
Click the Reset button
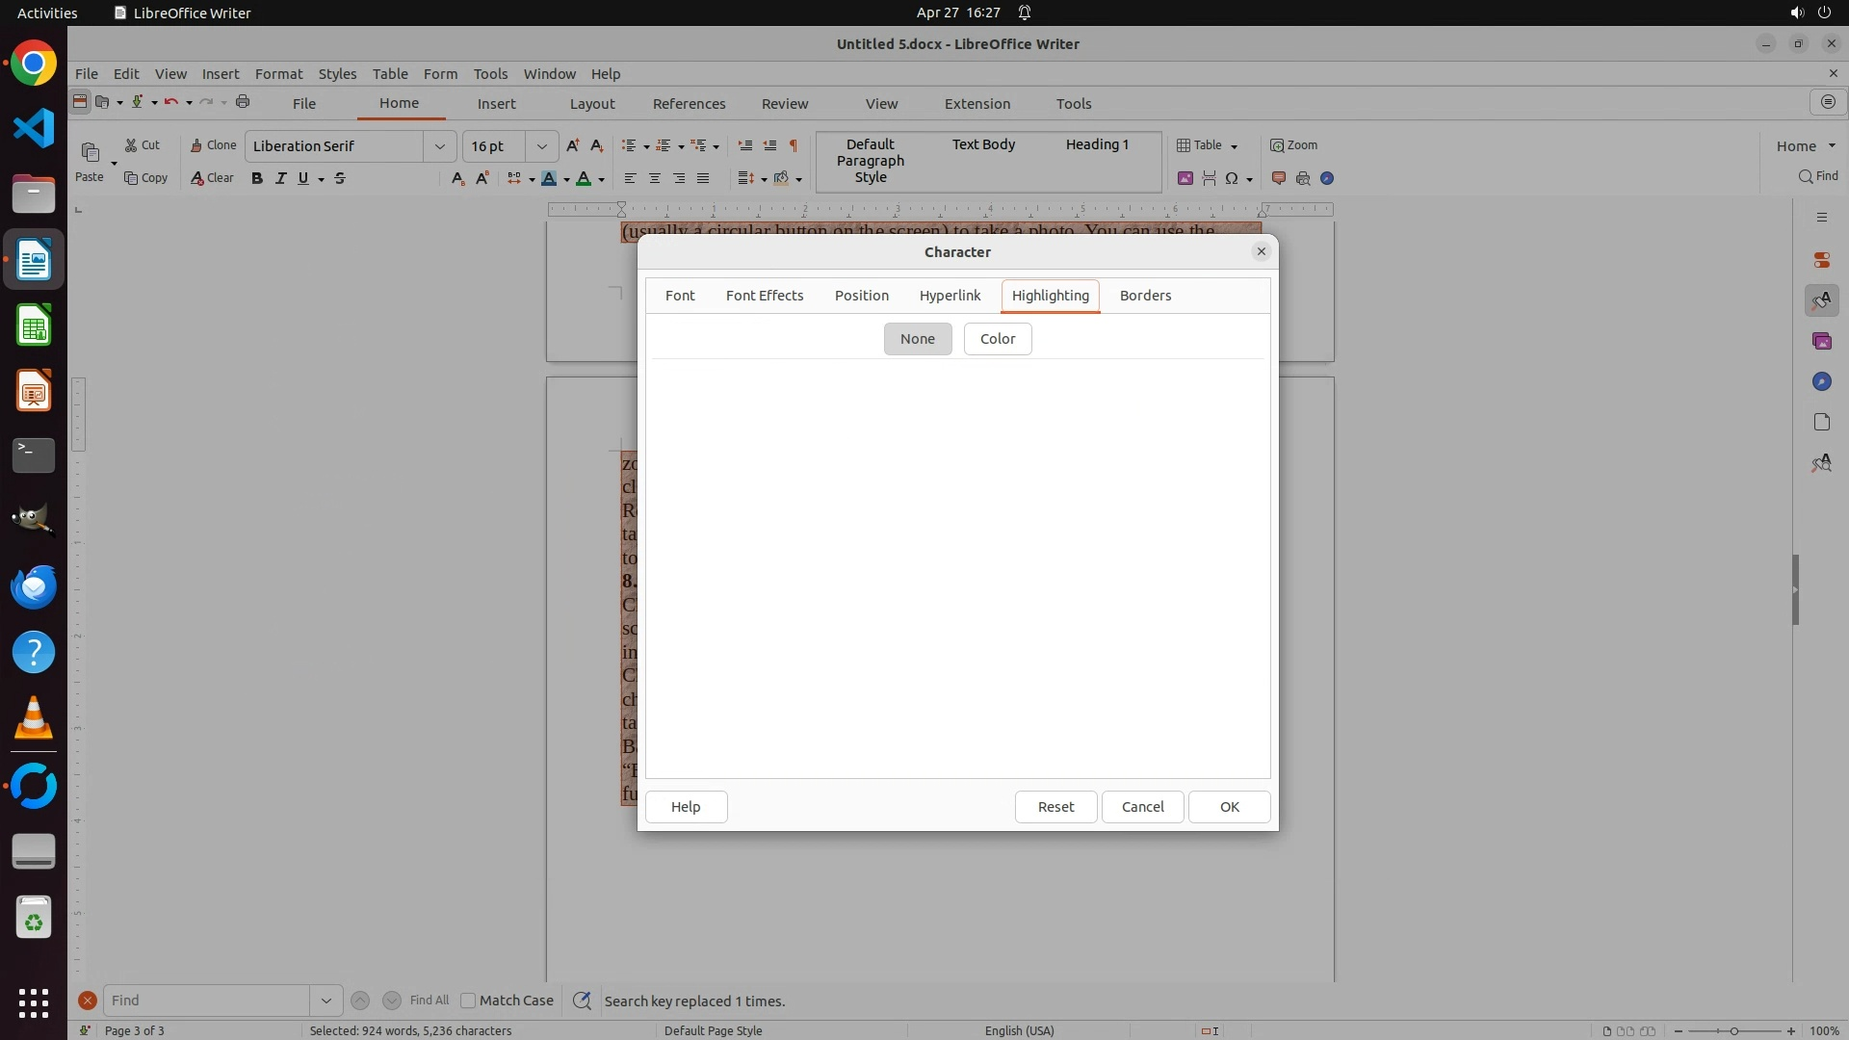tap(1055, 807)
